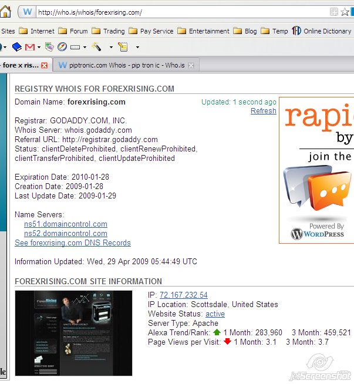Click the Information Updated timestamp line
The width and height of the screenshot is (354, 384).
[106, 261]
